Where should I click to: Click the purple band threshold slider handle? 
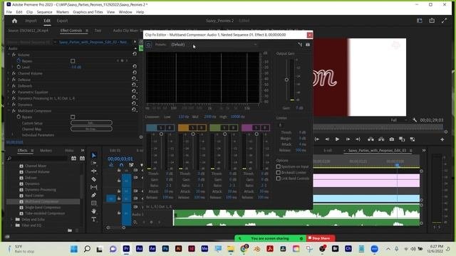pos(256,134)
